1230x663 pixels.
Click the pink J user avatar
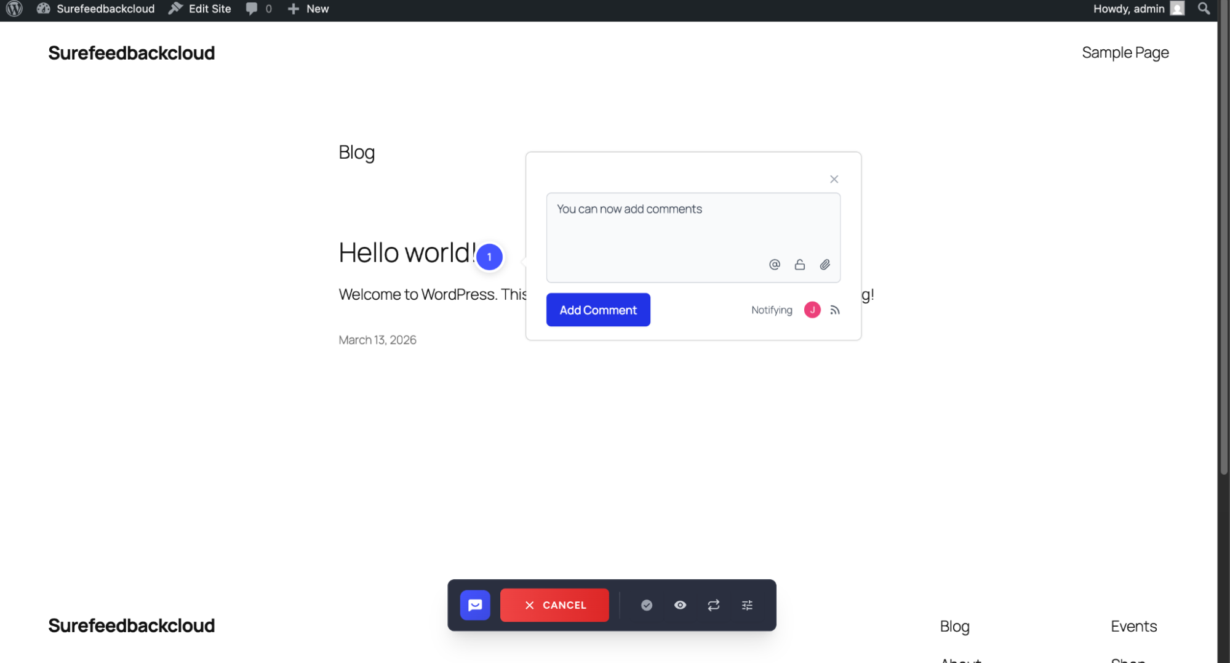(812, 310)
